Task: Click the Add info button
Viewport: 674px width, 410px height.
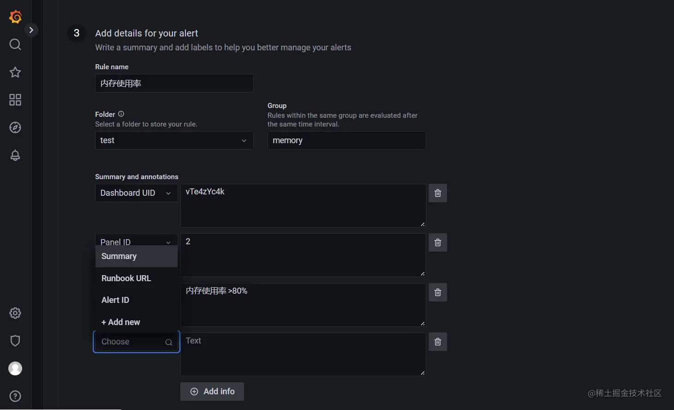Action: pyautogui.click(x=212, y=392)
